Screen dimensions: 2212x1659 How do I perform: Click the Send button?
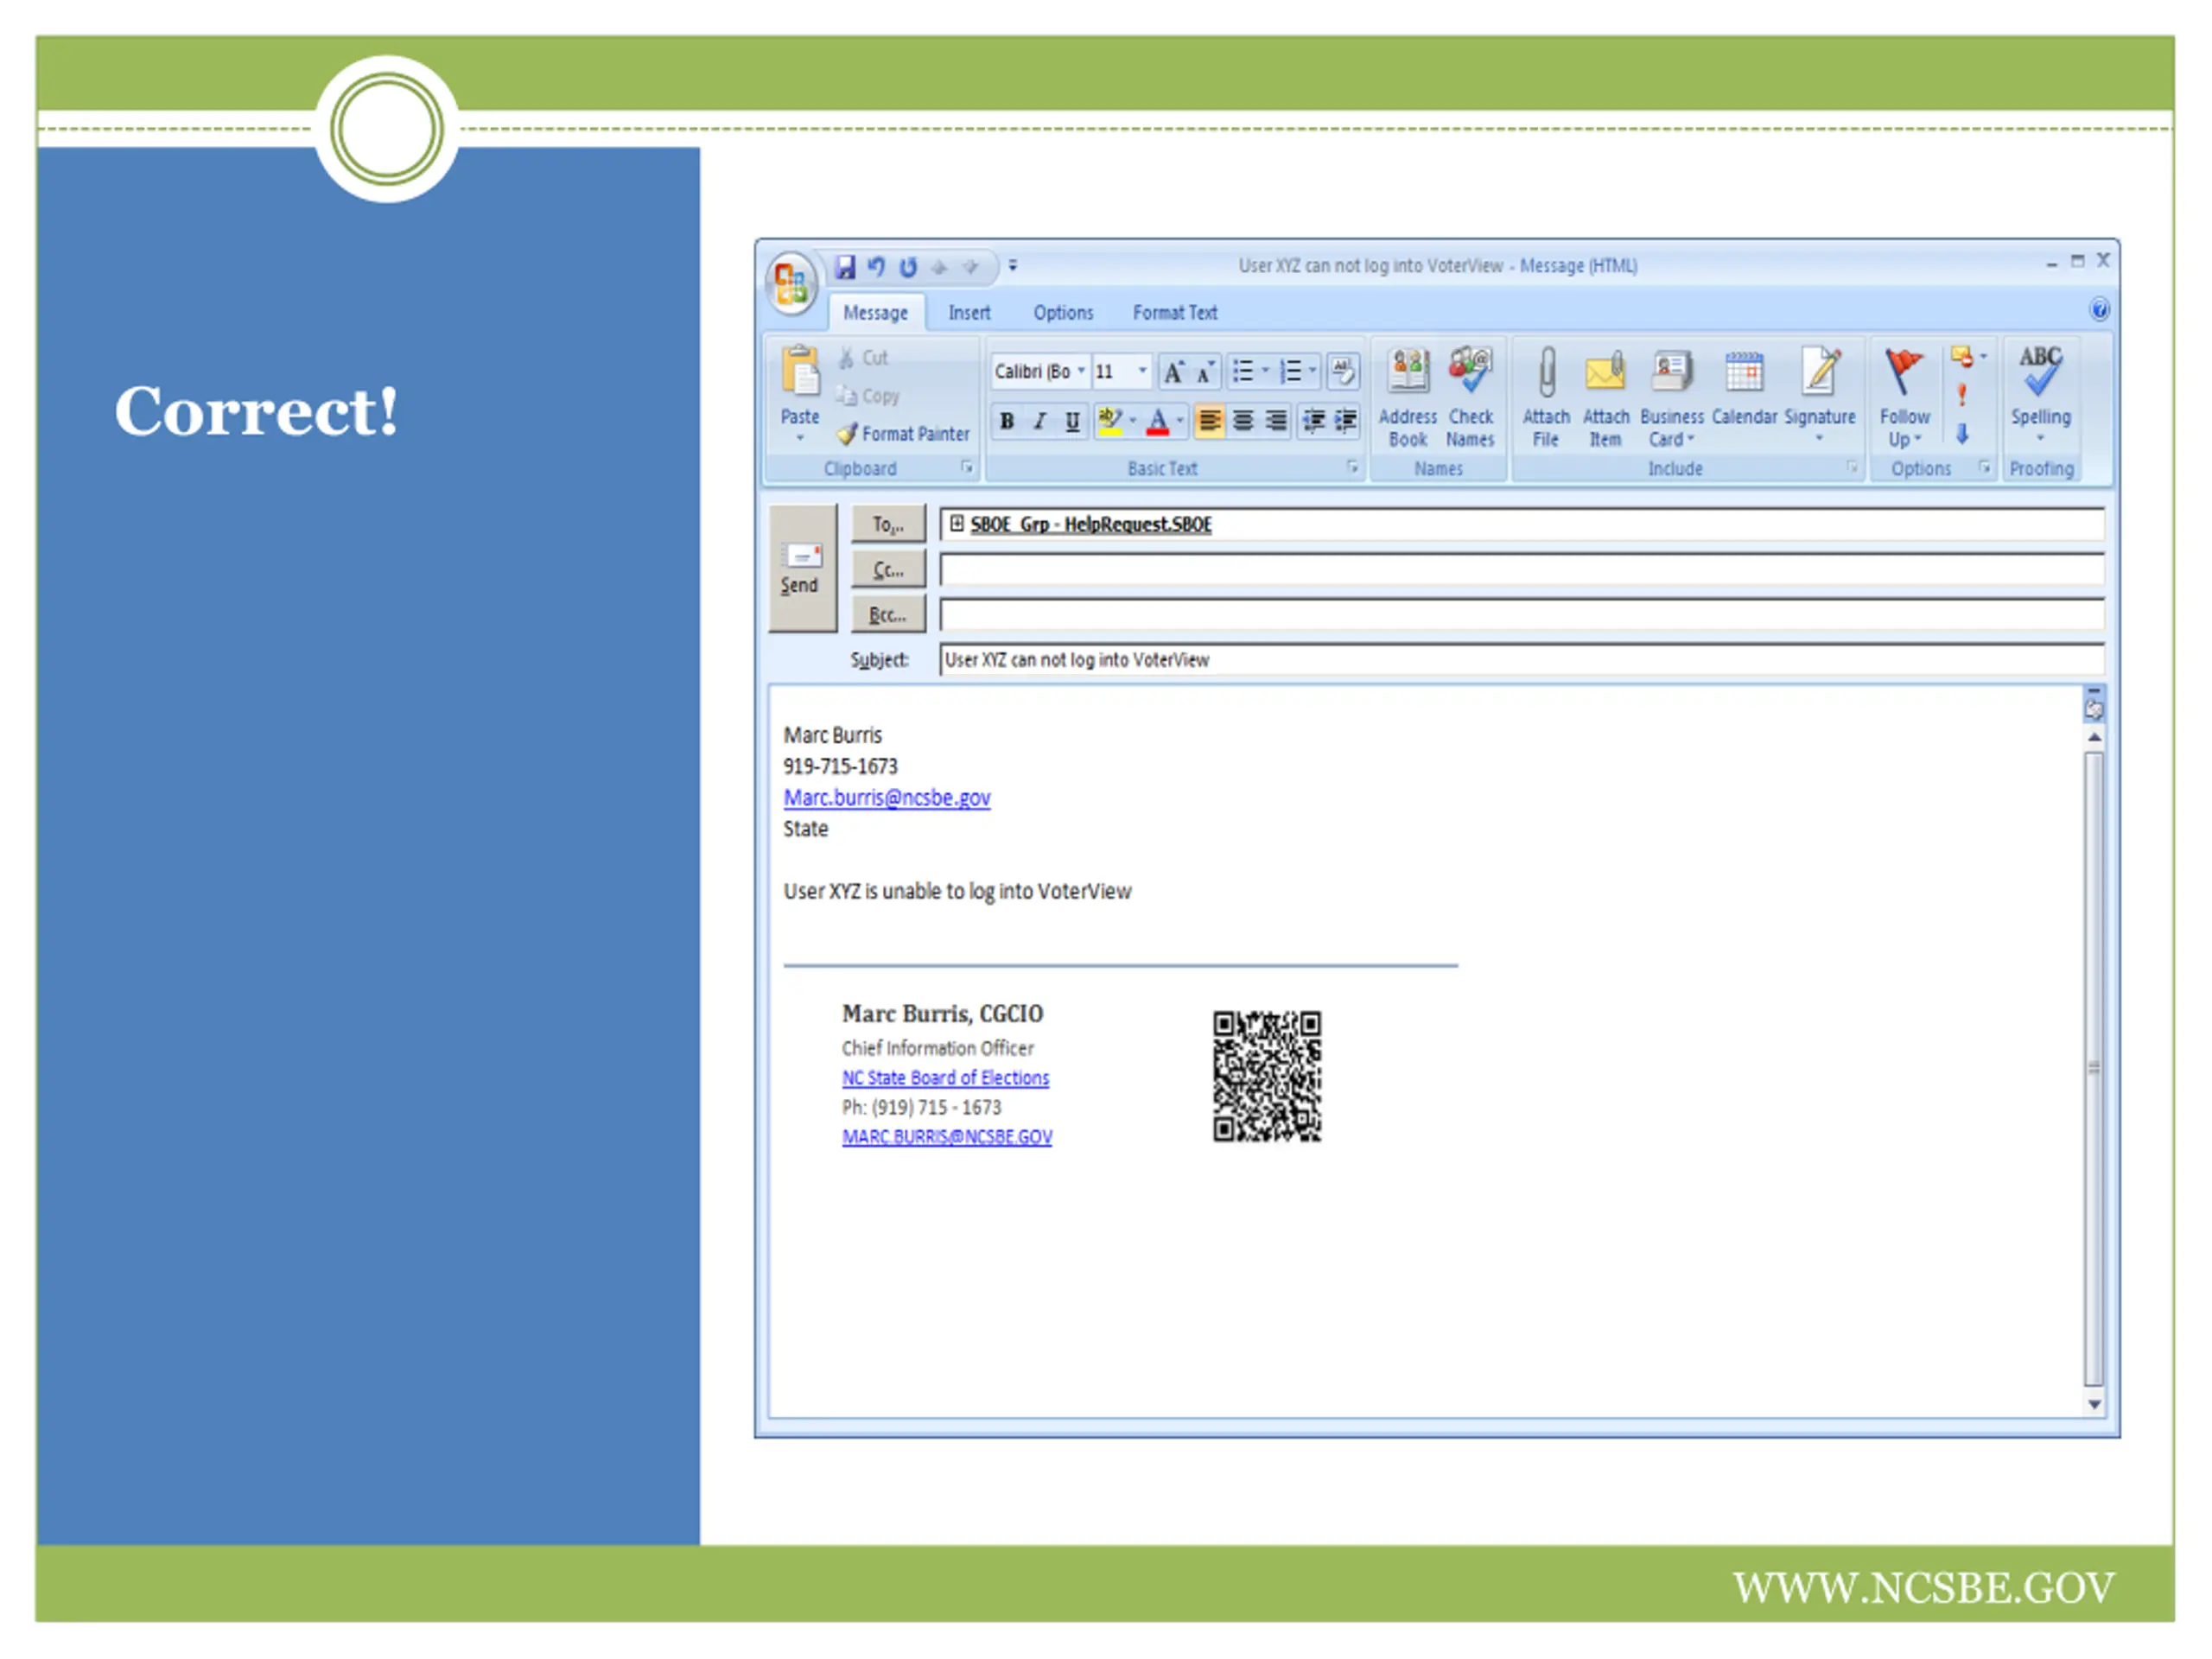802,568
